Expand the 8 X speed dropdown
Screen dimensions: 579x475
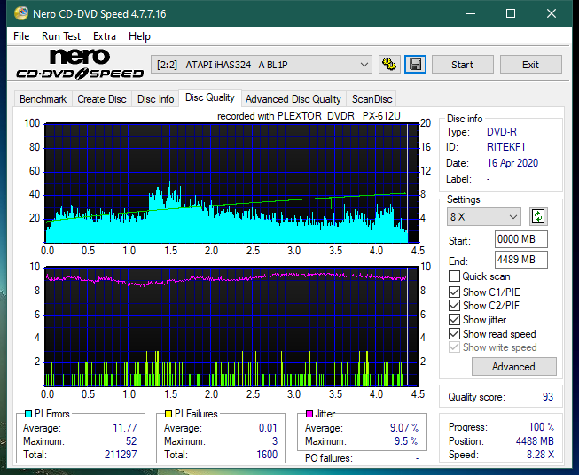point(484,216)
